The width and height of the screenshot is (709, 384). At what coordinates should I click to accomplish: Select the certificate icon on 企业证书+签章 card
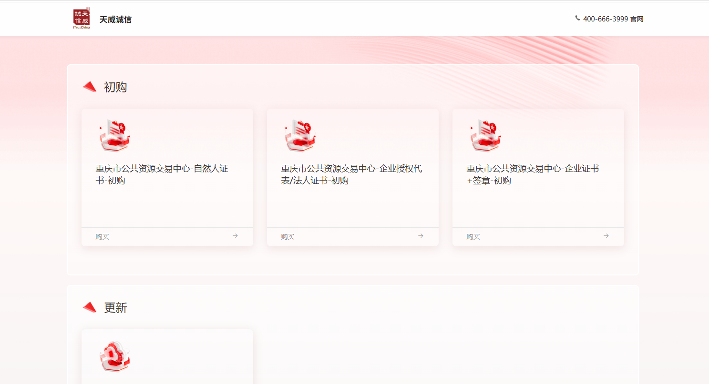486,135
